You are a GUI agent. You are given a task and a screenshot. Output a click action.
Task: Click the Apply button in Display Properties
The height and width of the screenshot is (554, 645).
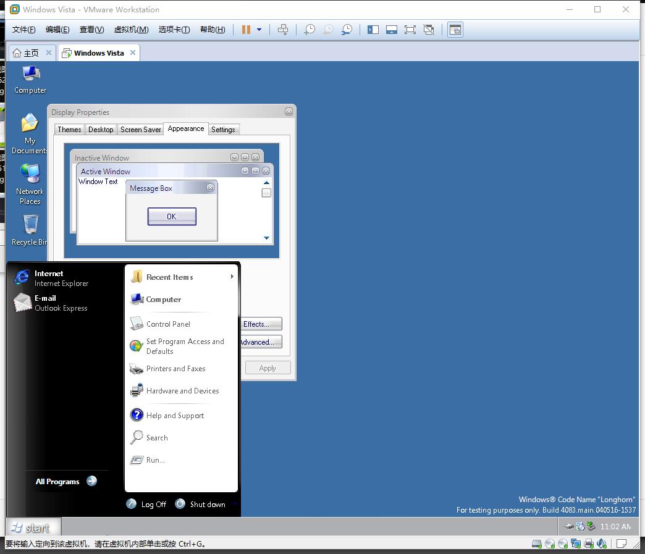pos(268,368)
